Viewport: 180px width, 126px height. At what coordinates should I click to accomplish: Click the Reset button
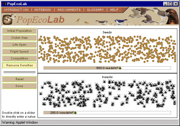[x=19, y=79]
